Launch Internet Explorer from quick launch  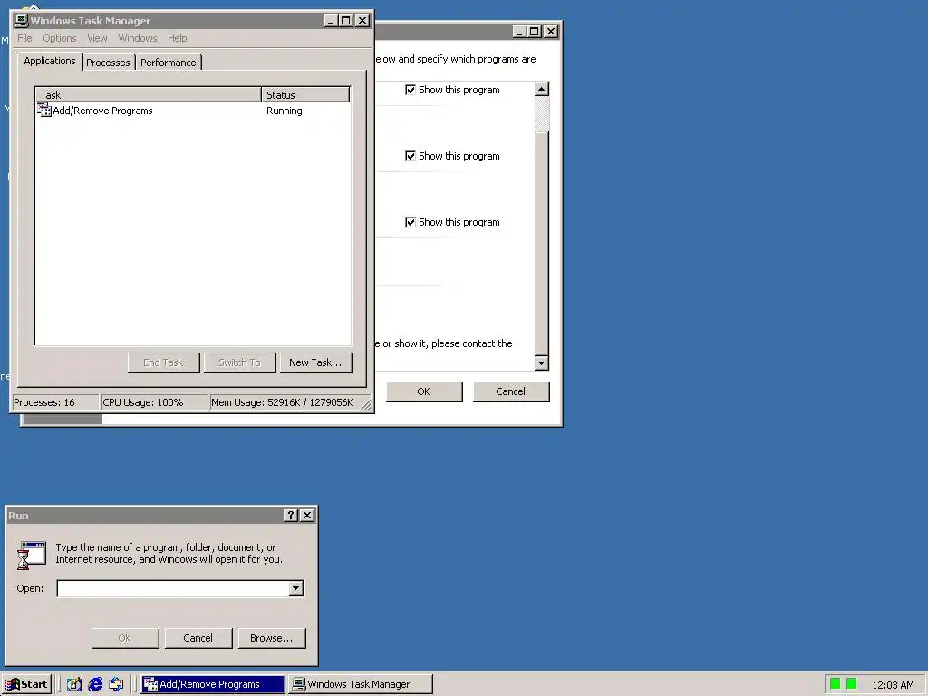tap(94, 684)
